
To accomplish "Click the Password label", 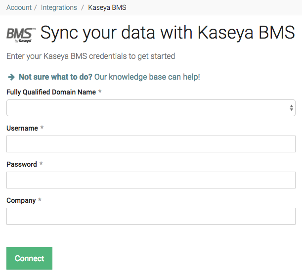I will click(22, 164).
